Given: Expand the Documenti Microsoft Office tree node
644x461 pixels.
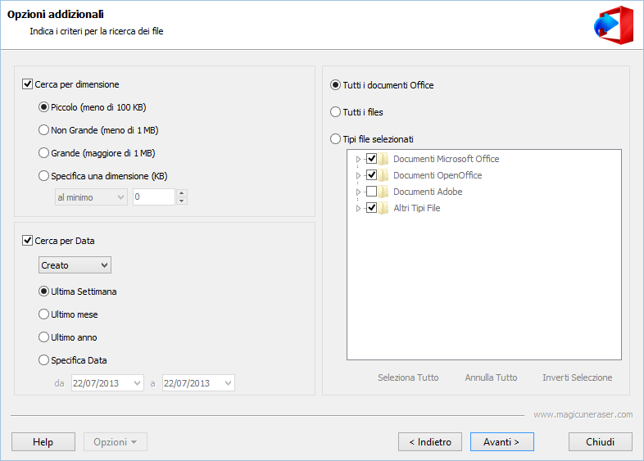Looking at the screenshot, I should click(x=358, y=159).
